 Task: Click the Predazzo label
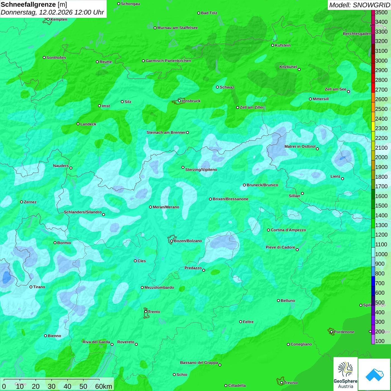pos(193,268)
